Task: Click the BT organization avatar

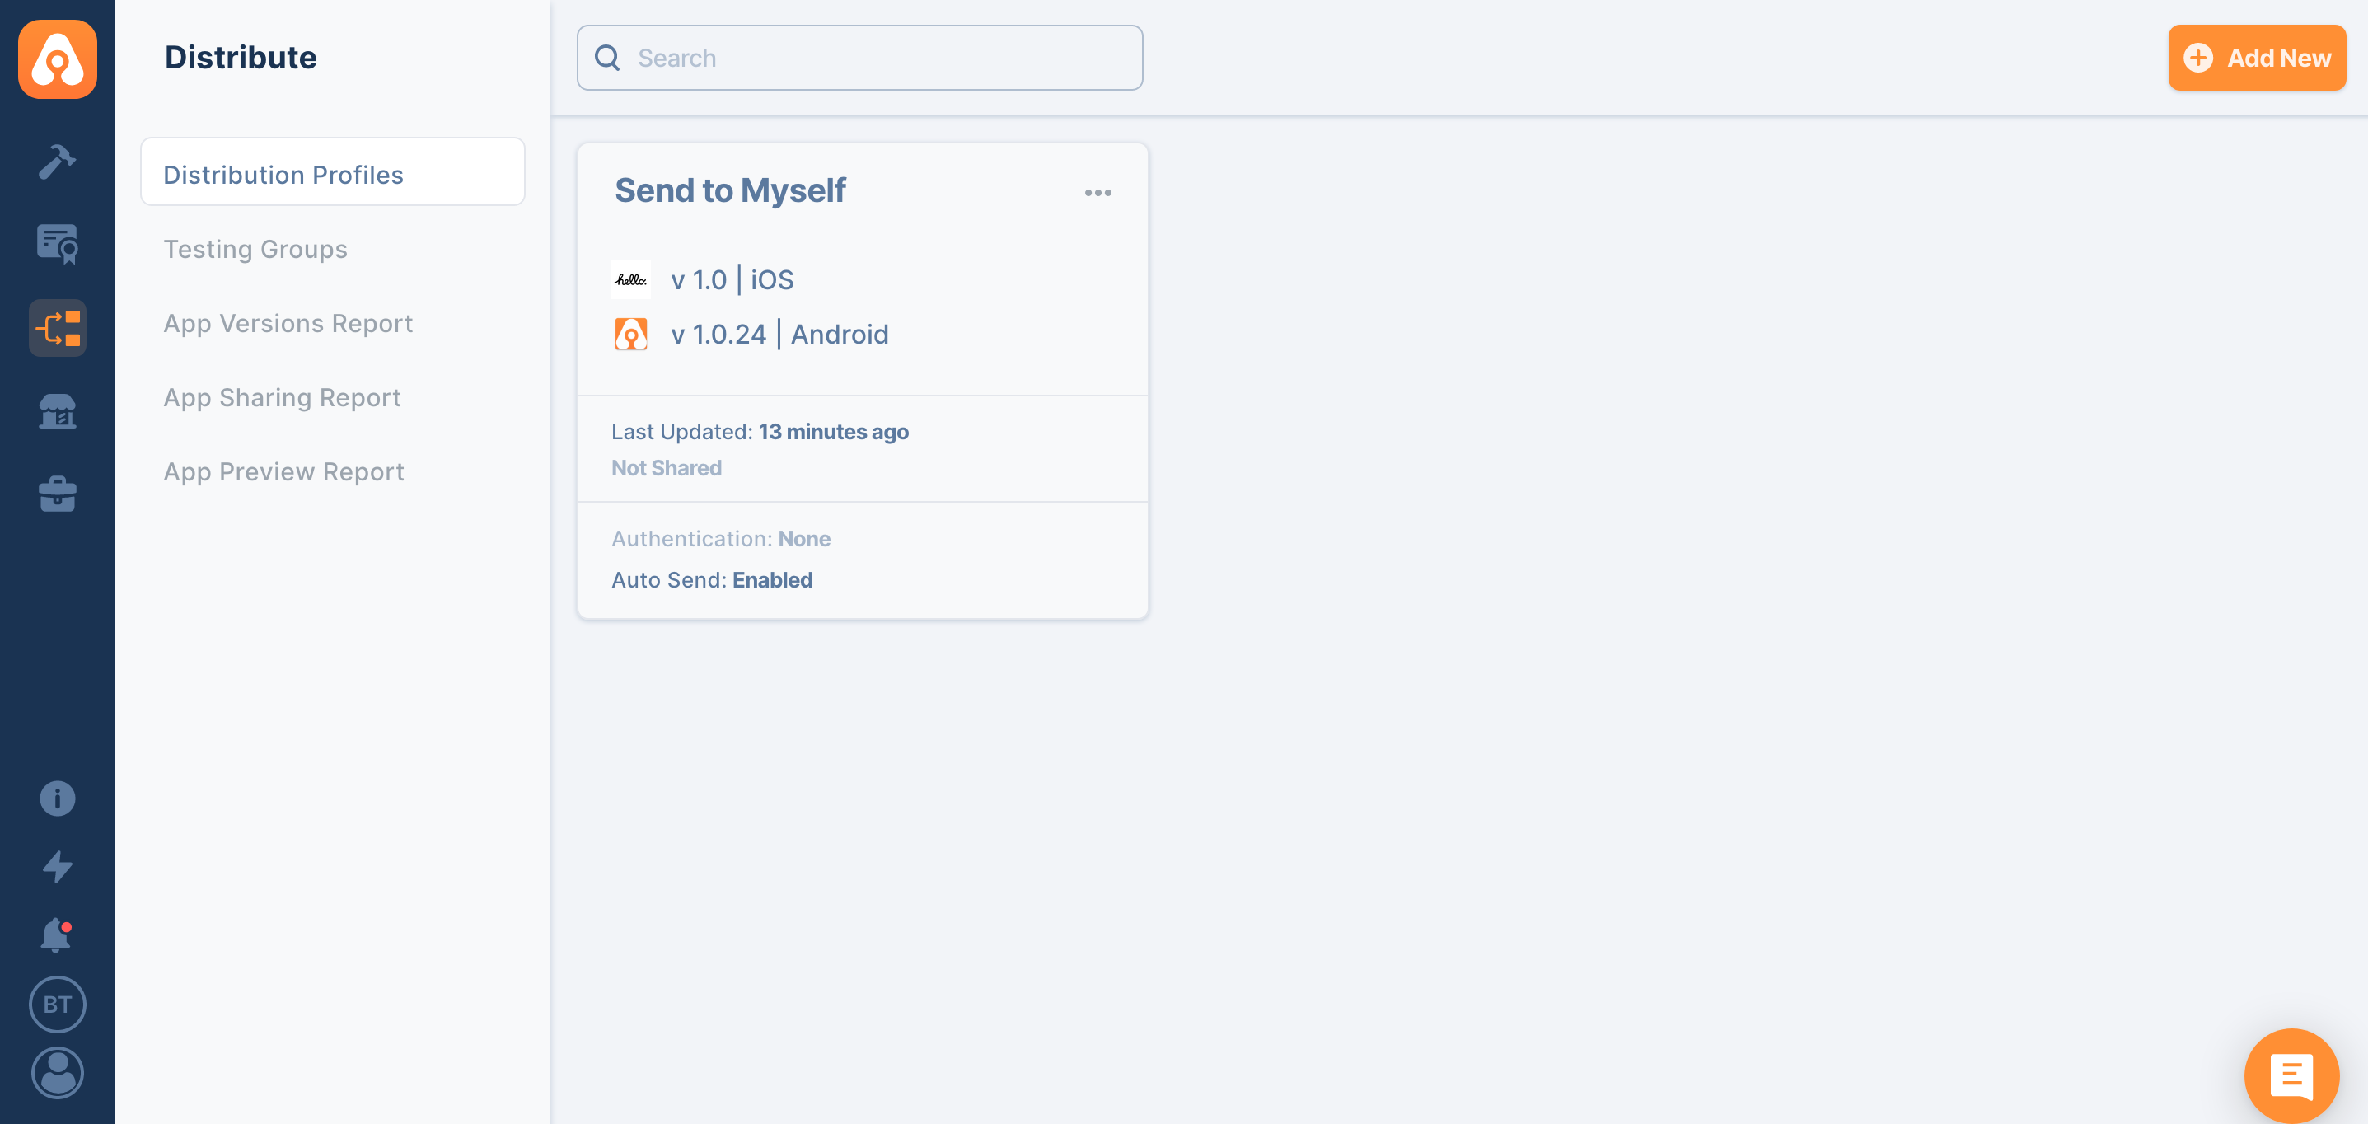Action: pyautogui.click(x=57, y=1004)
